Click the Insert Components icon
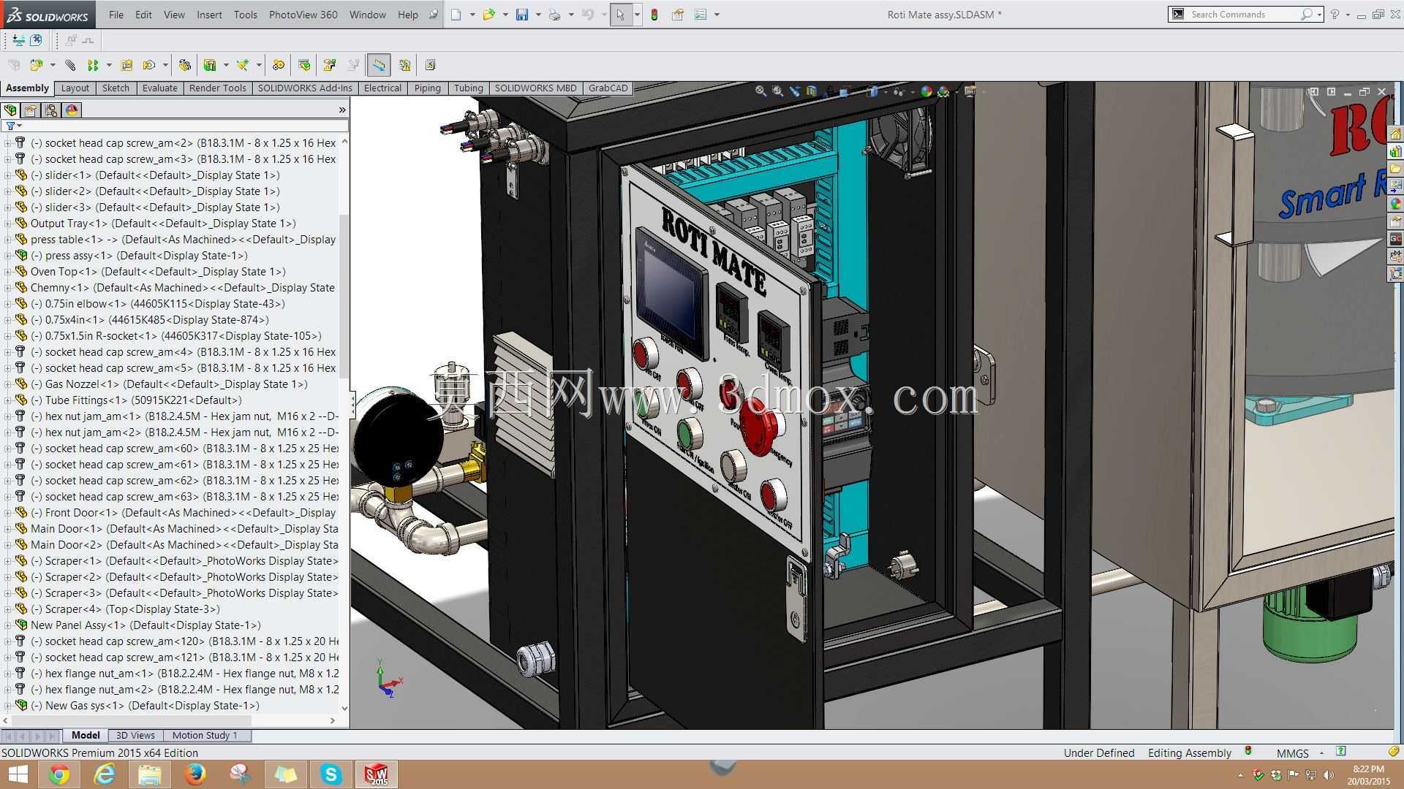This screenshot has height=789, width=1404. point(36,65)
